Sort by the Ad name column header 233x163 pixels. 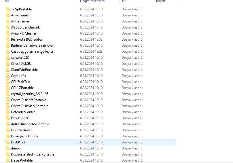pyautogui.click(x=7, y=1)
